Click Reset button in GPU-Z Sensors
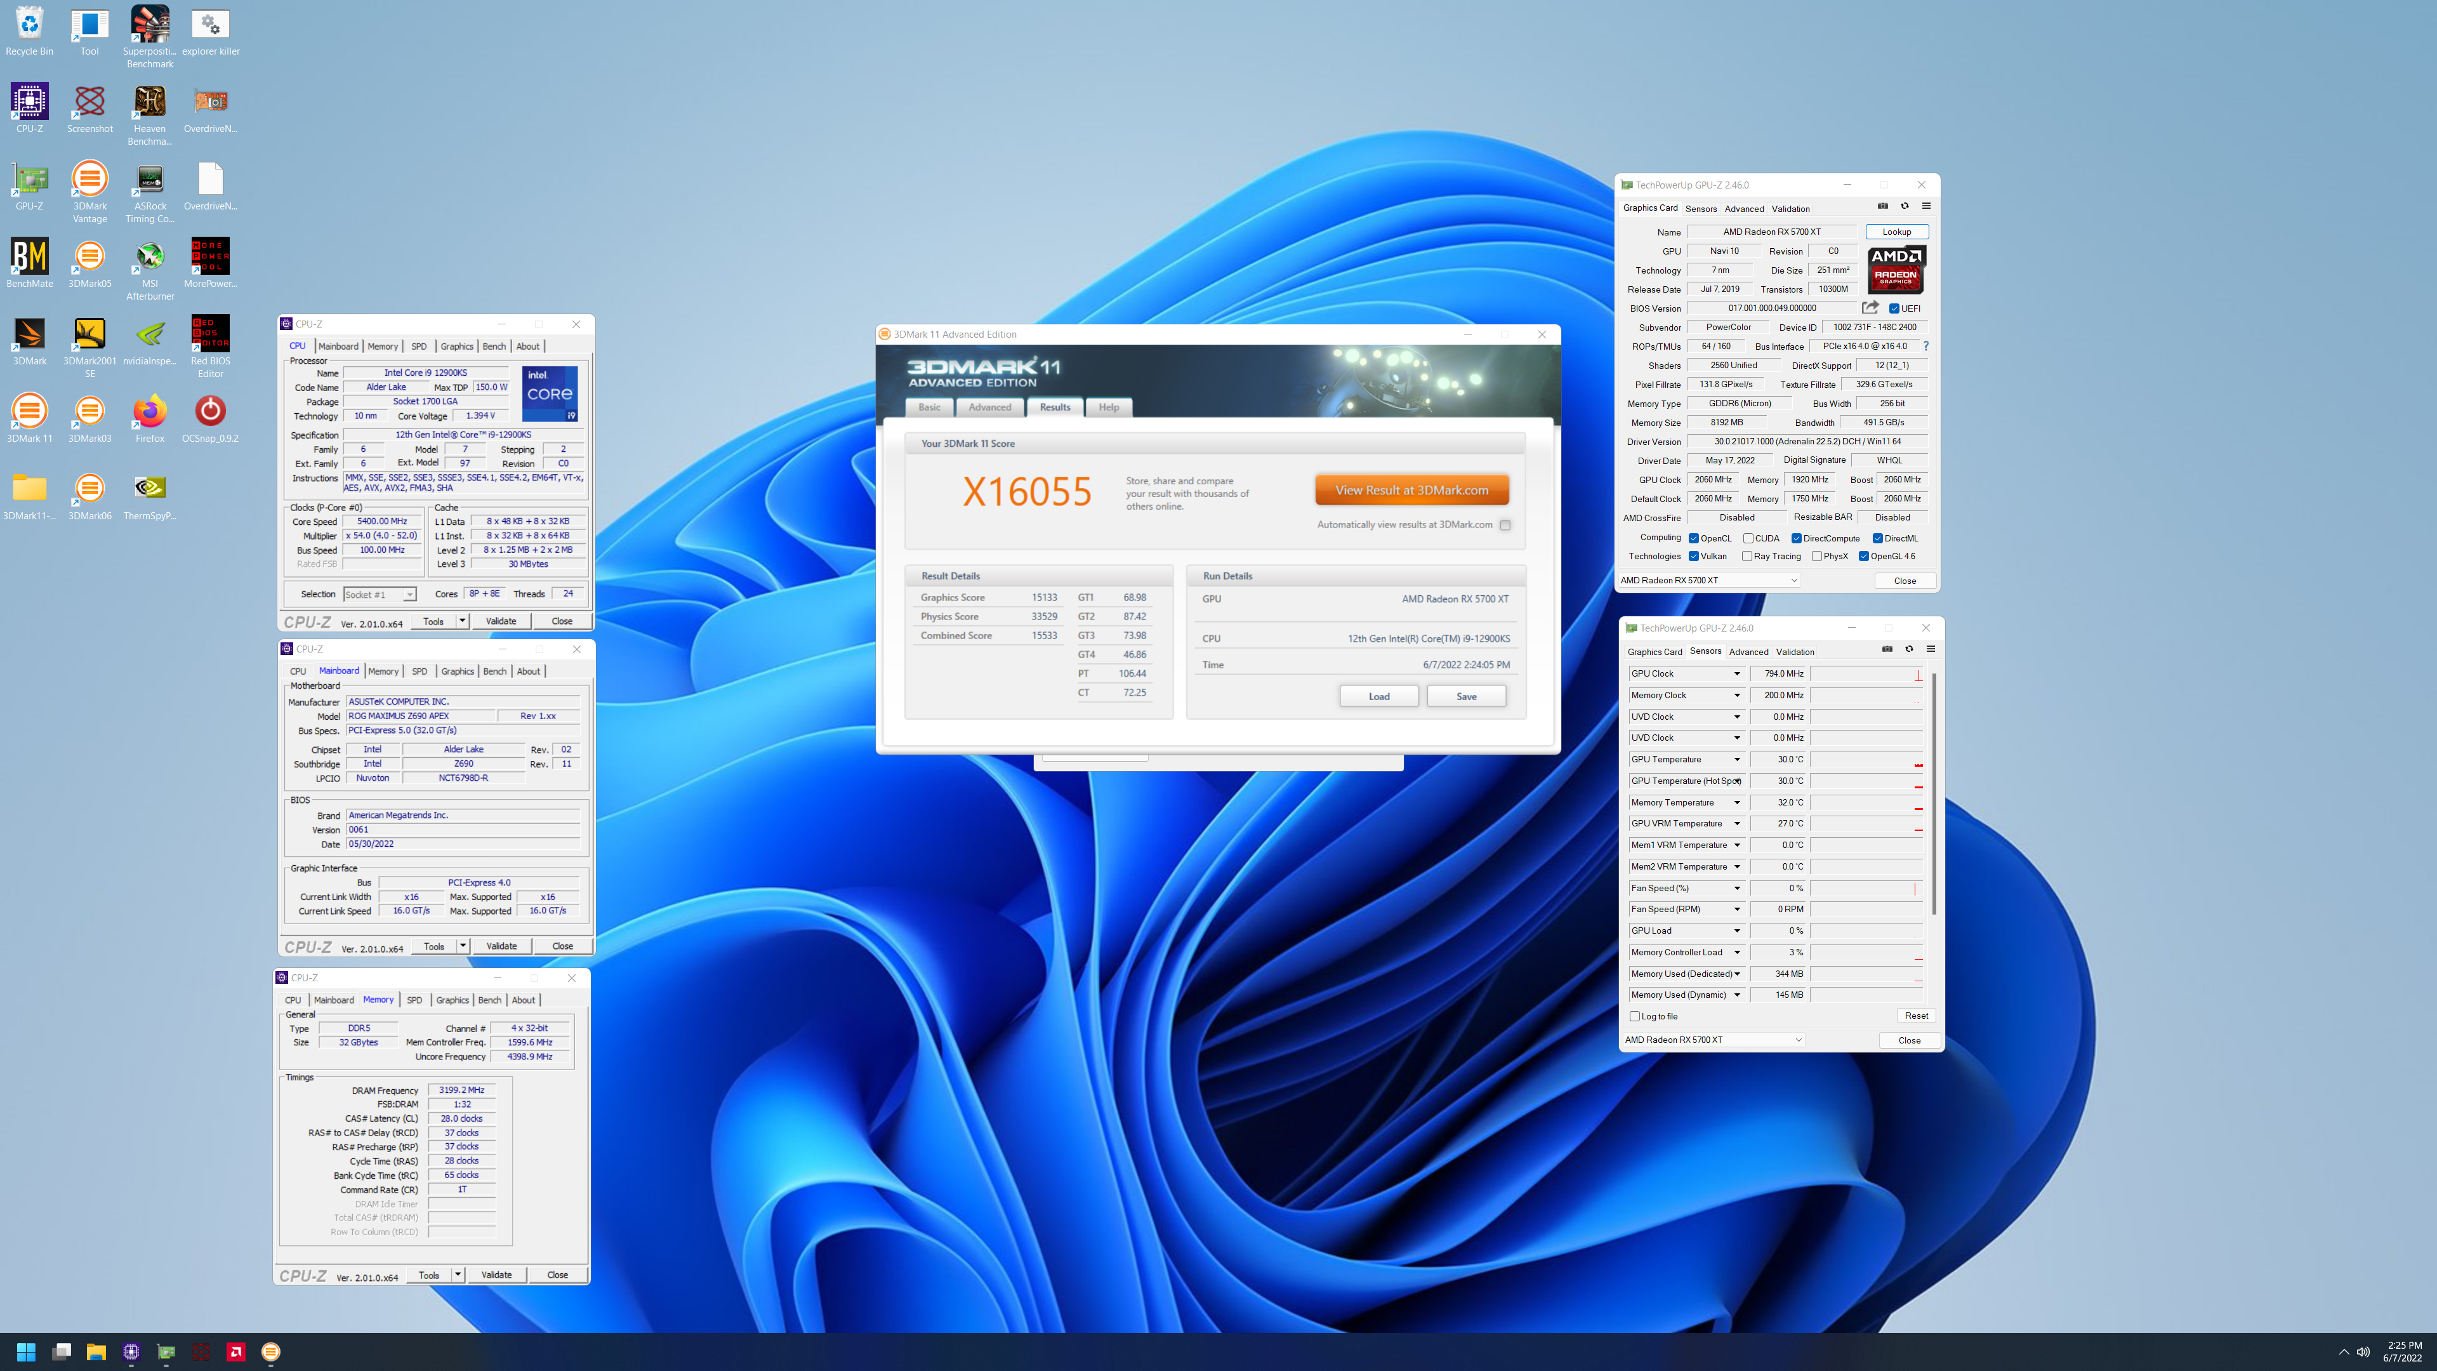The height and width of the screenshot is (1371, 2437). click(1916, 1016)
